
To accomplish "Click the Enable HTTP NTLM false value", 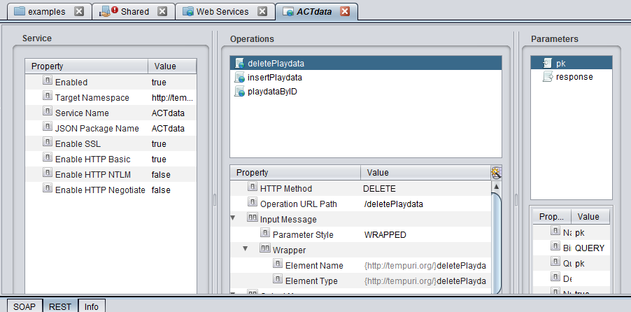I will tap(160, 174).
